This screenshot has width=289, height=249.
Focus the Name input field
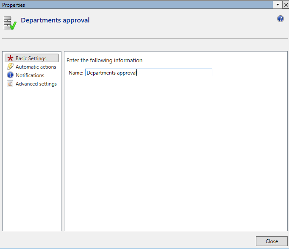tap(148, 73)
